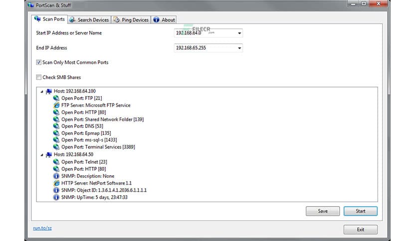Click computer icon for host 192.168.64.50
Image resolution: width=417 pixels, height=241 pixels.
(49, 154)
